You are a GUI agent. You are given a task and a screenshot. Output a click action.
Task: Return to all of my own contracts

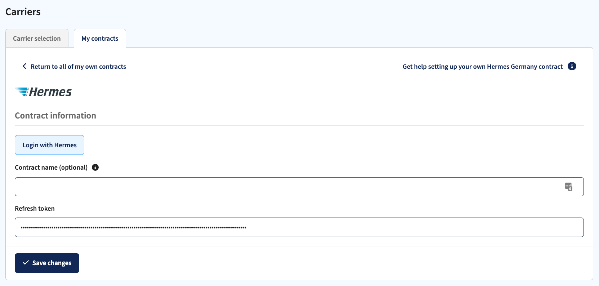pyautogui.click(x=78, y=67)
